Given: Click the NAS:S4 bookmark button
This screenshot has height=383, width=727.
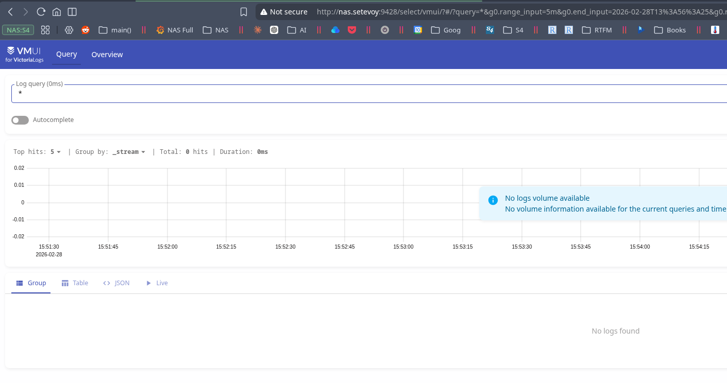Looking at the screenshot, I should pyautogui.click(x=19, y=30).
